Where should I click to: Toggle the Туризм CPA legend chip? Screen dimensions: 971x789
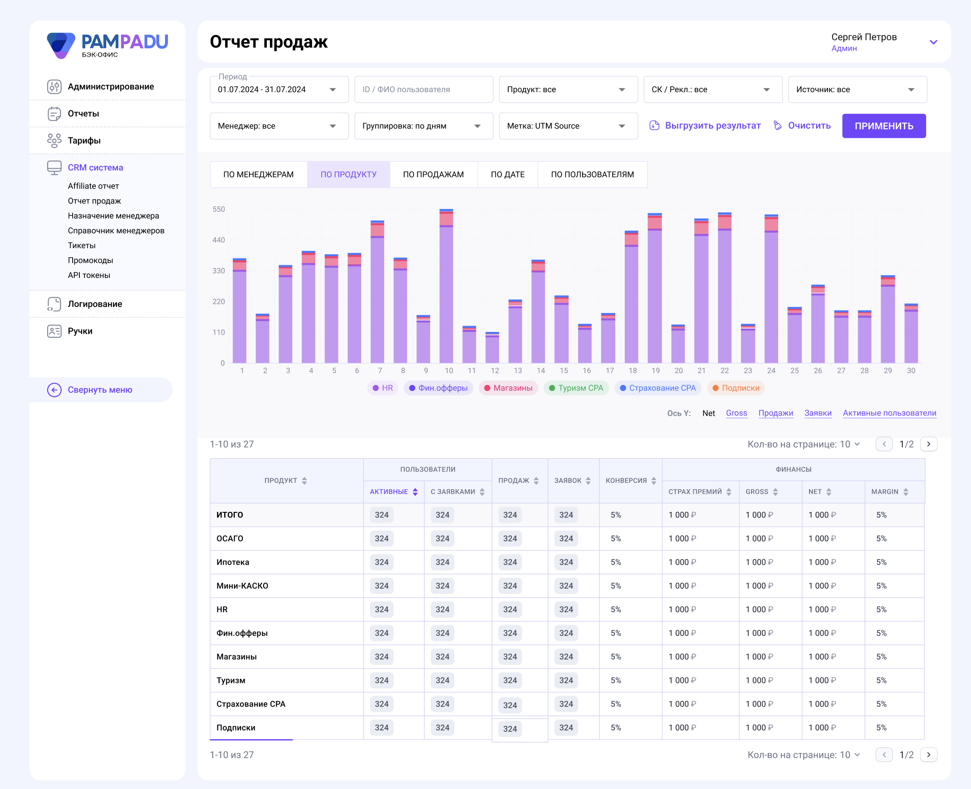tap(576, 388)
